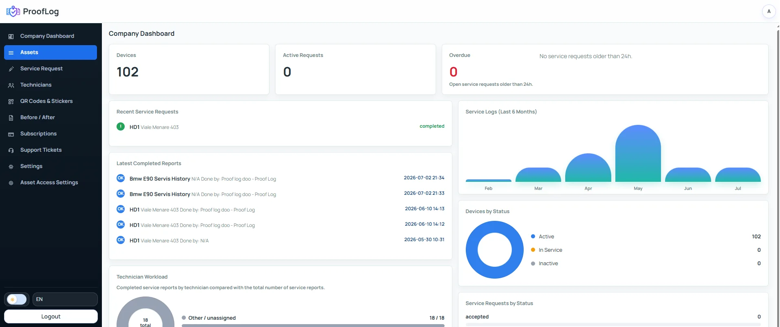Toggle the light/dark theme switch
Screen dimensions: 780x327
point(17,299)
